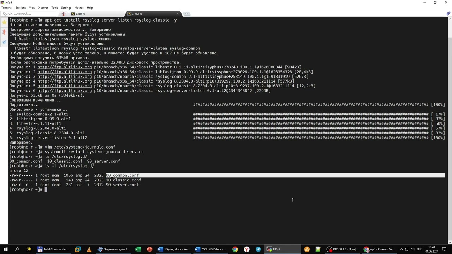Open the star Sessions sidebar icon
This screenshot has height=254, width=452.
[x=4, y=22]
